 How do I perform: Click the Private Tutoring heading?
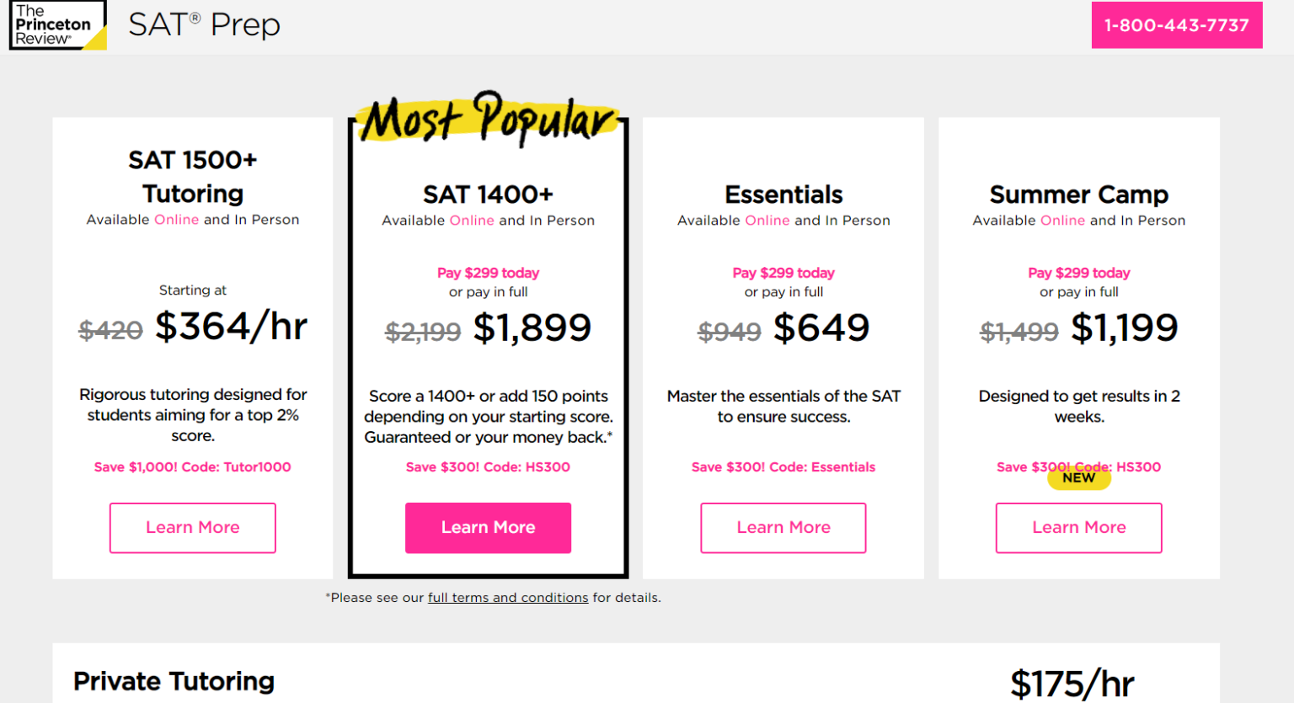[174, 681]
